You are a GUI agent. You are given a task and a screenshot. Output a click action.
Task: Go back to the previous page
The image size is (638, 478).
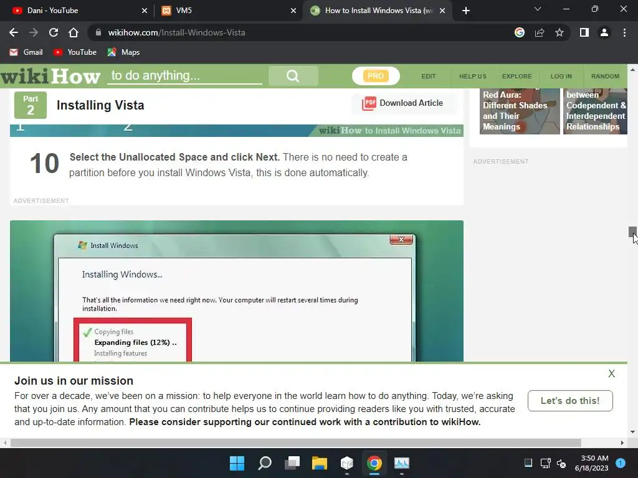tap(14, 32)
